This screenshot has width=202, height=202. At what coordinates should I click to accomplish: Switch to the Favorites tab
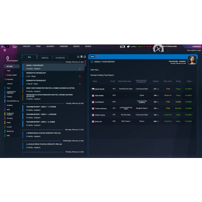pos(60,58)
